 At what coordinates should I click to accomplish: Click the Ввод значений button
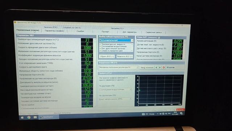[x=147, y=67]
